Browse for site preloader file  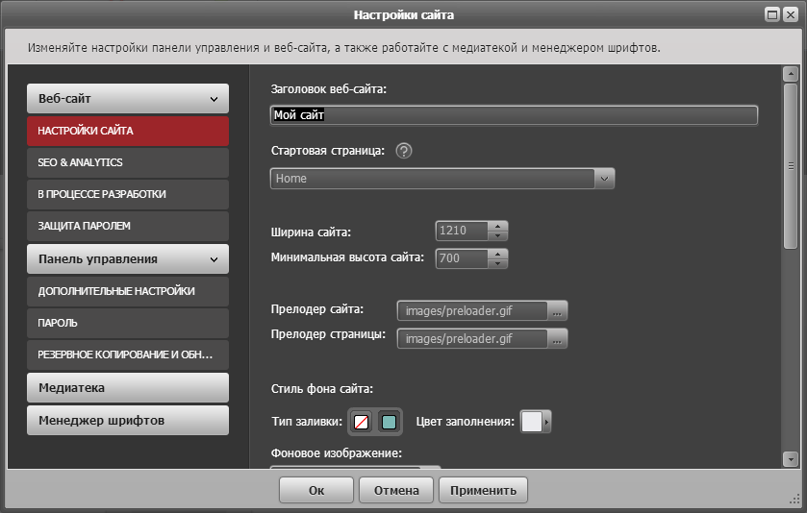(557, 311)
